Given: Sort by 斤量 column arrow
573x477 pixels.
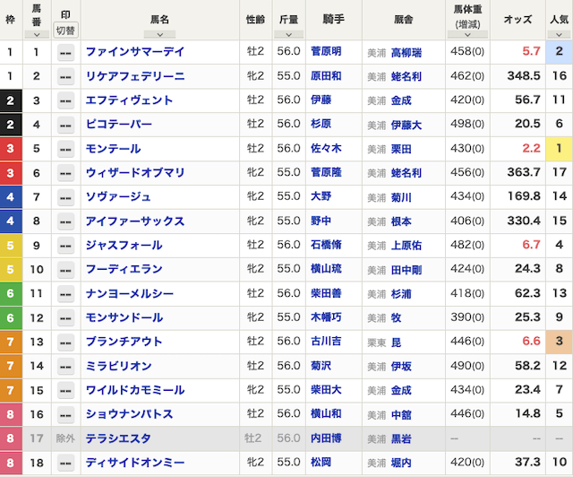Looking at the screenshot, I should pos(288,34).
